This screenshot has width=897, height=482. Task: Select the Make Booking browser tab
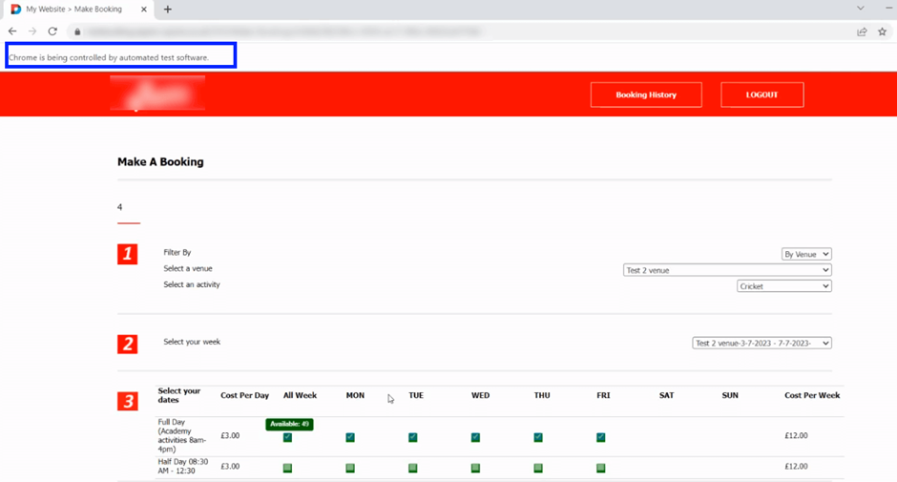(x=74, y=10)
